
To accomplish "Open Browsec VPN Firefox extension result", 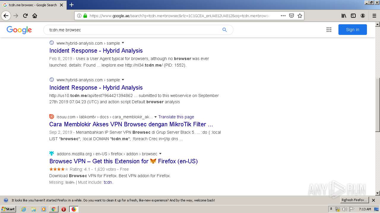I will [123, 161].
